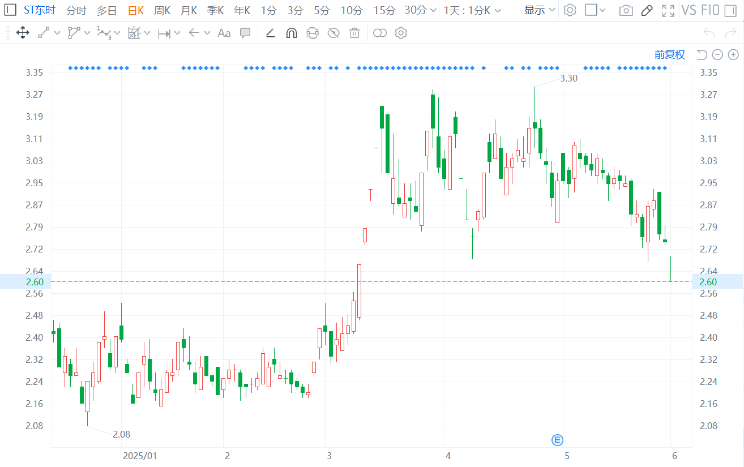Select the comment bubble note tool
The height and width of the screenshot is (467, 744).
point(245,33)
